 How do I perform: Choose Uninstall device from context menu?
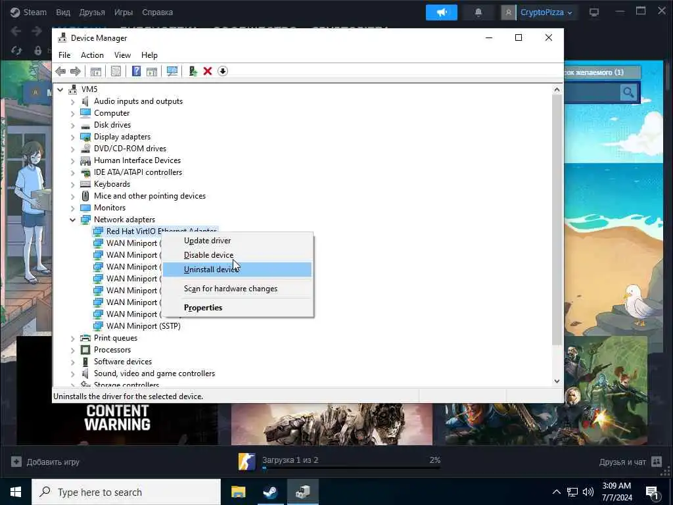[x=237, y=270]
